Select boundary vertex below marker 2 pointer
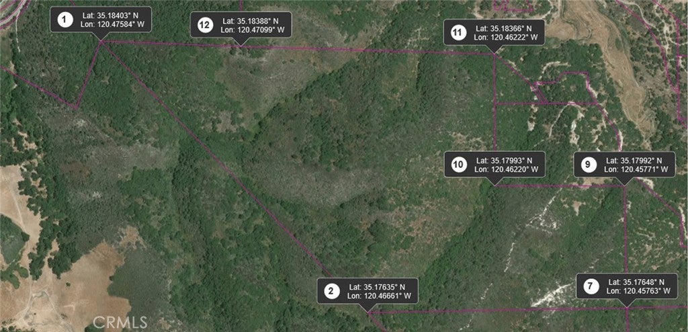The width and height of the screenshot is (688, 332). [369, 313]
